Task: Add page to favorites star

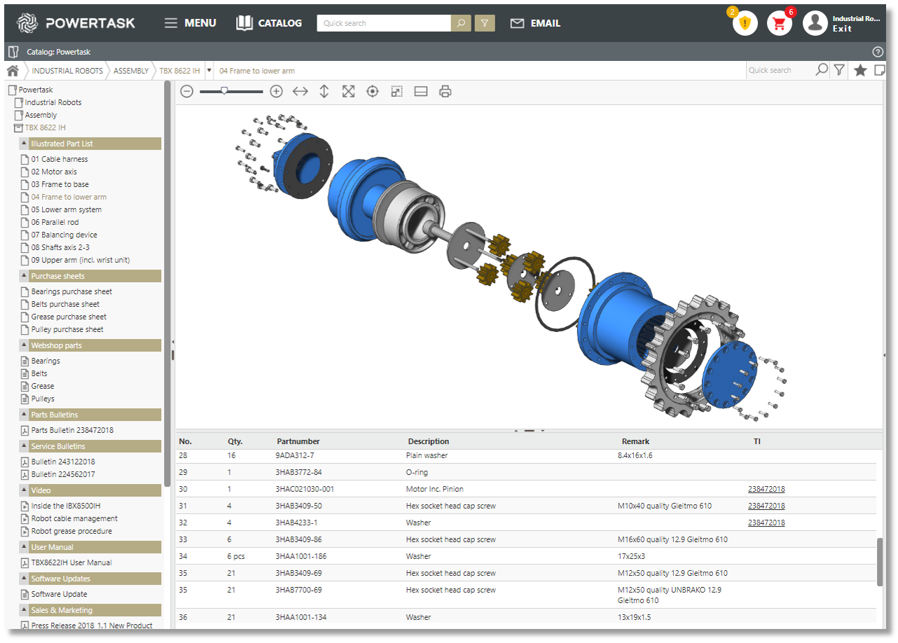Action: (860, 70)
